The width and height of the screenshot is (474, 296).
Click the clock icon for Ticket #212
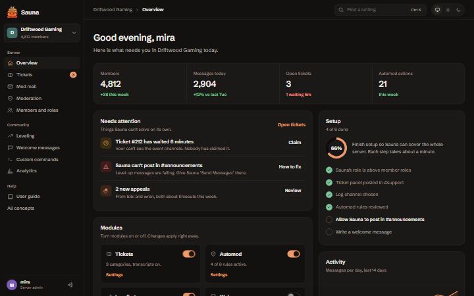tap(106, 143)
